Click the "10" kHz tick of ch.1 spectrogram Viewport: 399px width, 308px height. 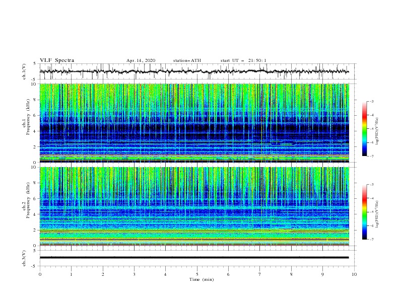pyautogui.click(x=34, y=84)
